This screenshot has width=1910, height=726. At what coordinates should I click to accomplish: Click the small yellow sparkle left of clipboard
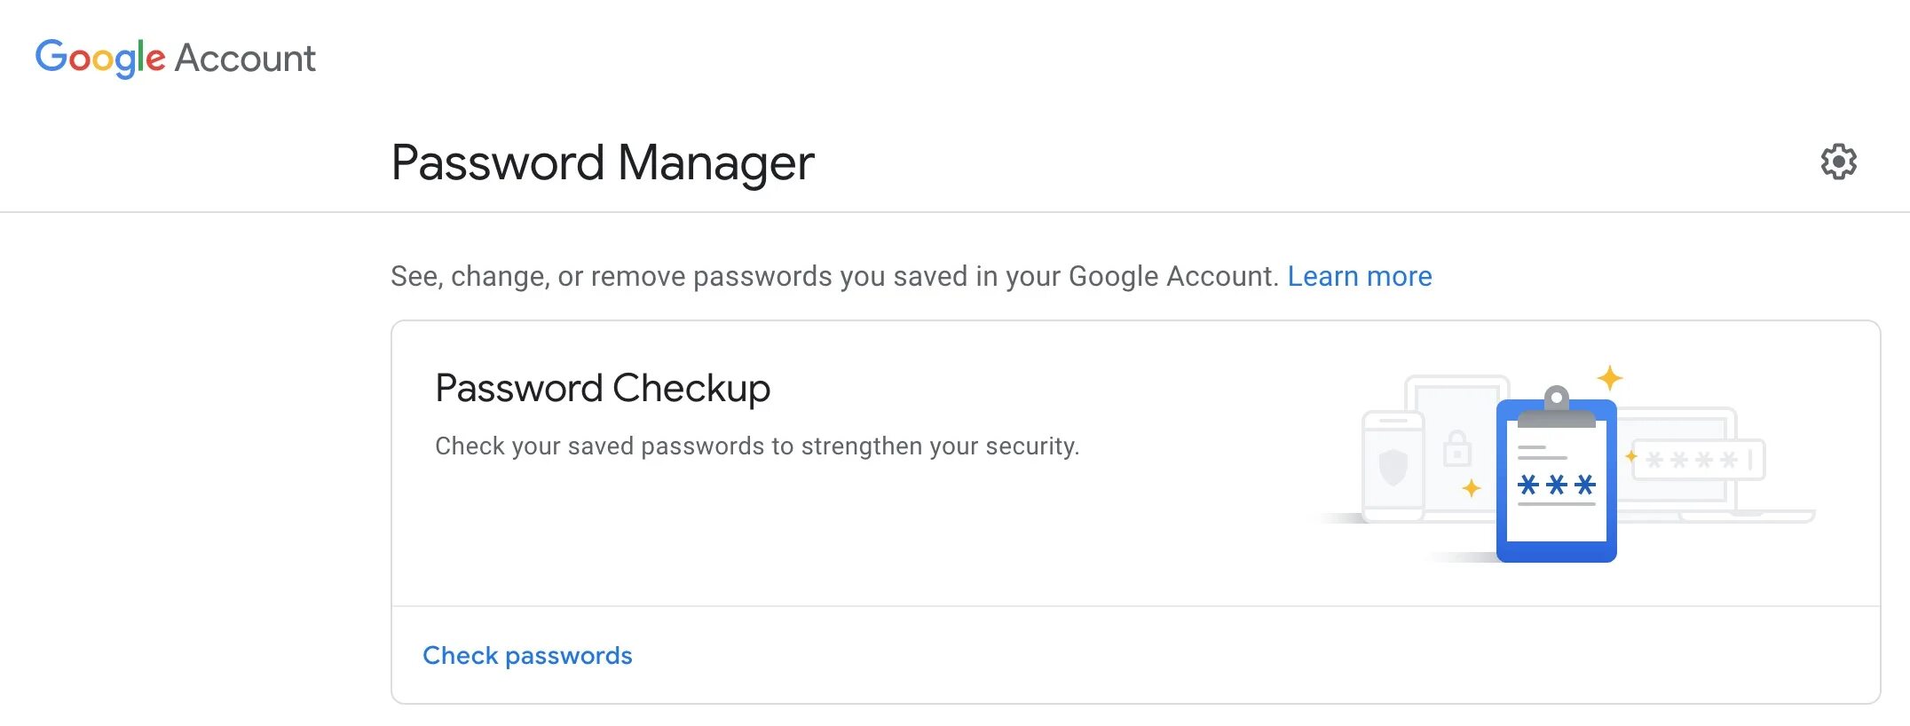pyautogui.click(x=1472, y=488)
